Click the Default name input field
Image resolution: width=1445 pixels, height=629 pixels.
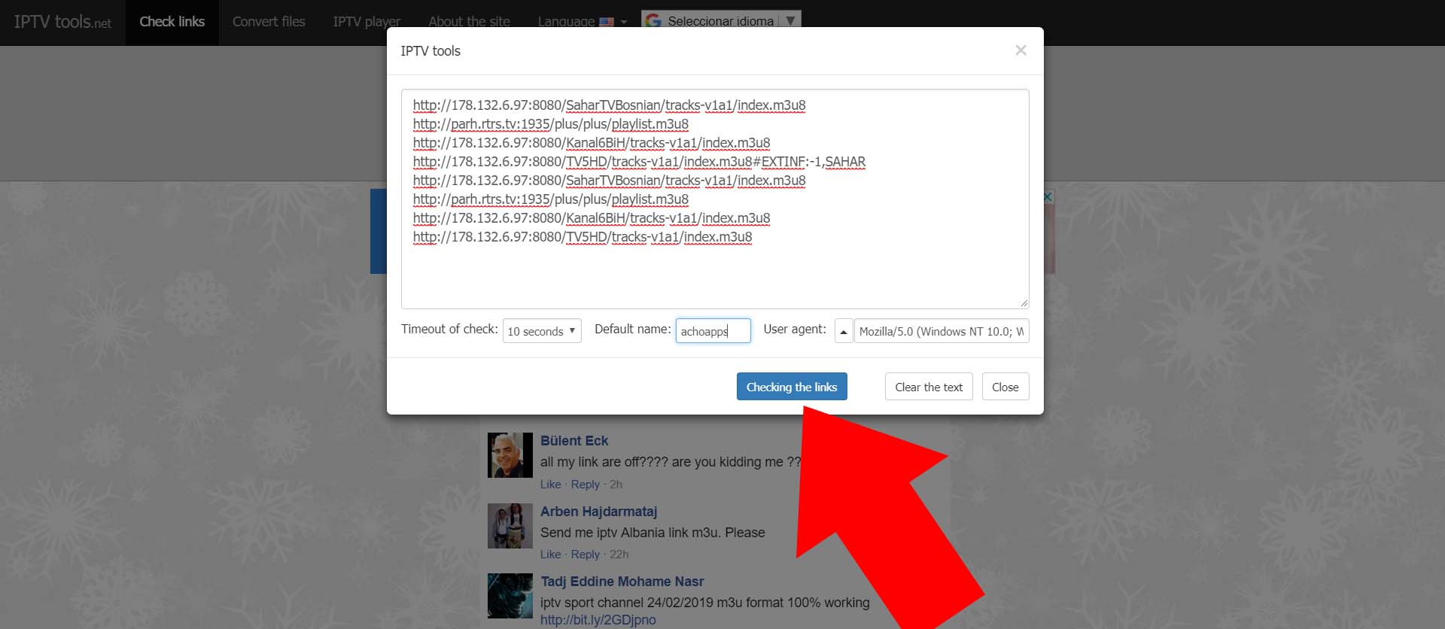(712, 331)
